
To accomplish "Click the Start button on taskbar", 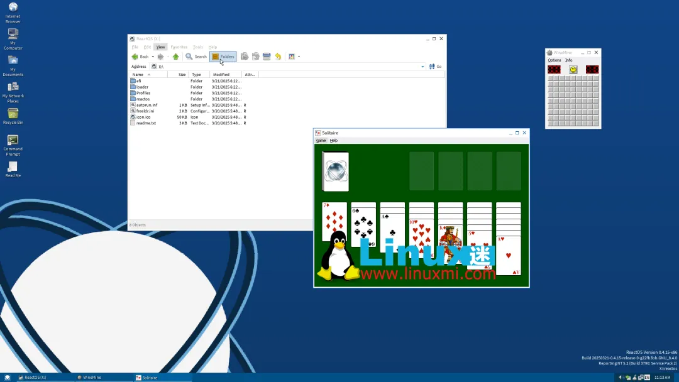I will 8,377.
